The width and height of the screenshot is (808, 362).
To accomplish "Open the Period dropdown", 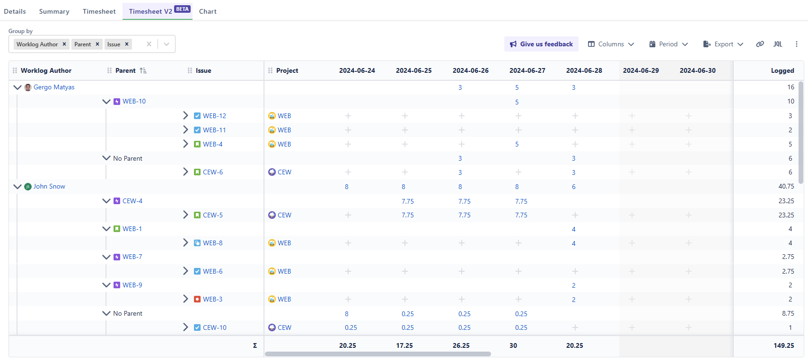I will (668, 44).
